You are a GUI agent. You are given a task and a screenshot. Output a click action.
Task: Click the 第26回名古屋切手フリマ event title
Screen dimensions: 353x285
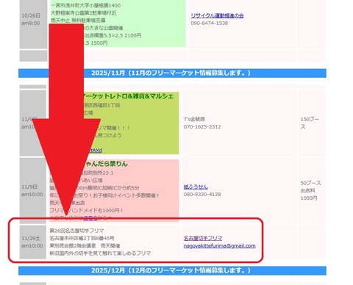[76, 231]
